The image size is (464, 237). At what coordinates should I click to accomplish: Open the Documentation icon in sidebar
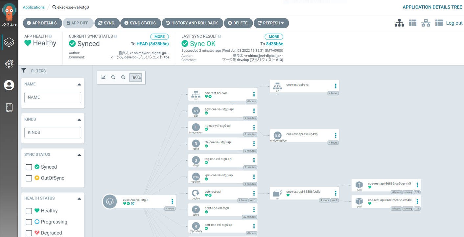pos(9,107)
